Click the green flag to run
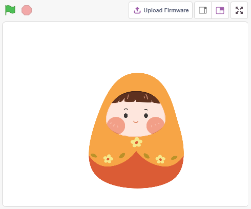This screenshot has height=209, width=251. point(10,10)
